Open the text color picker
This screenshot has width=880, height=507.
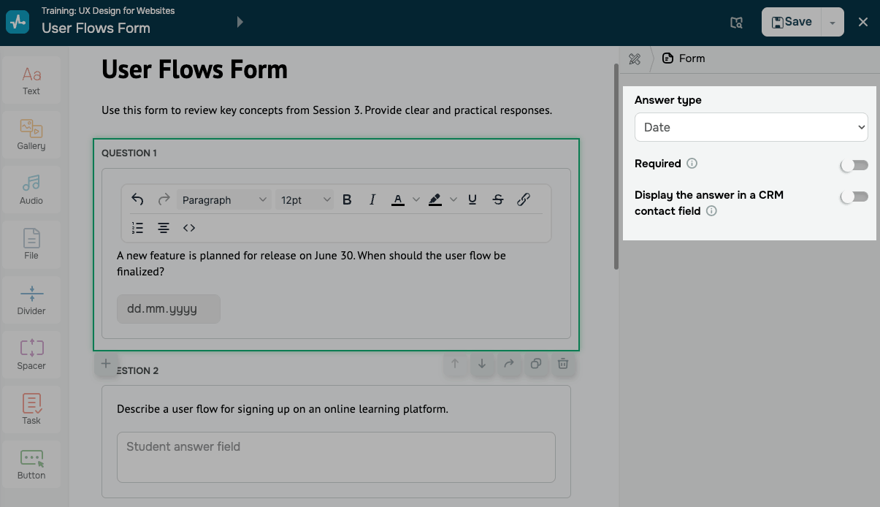(398, 199)
